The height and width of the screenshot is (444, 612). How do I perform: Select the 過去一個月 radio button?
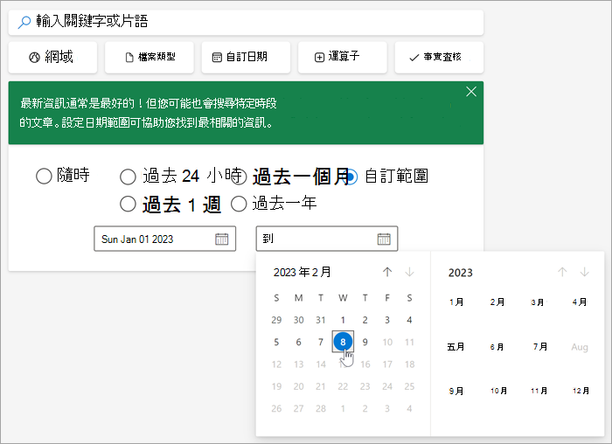point(239,177)
